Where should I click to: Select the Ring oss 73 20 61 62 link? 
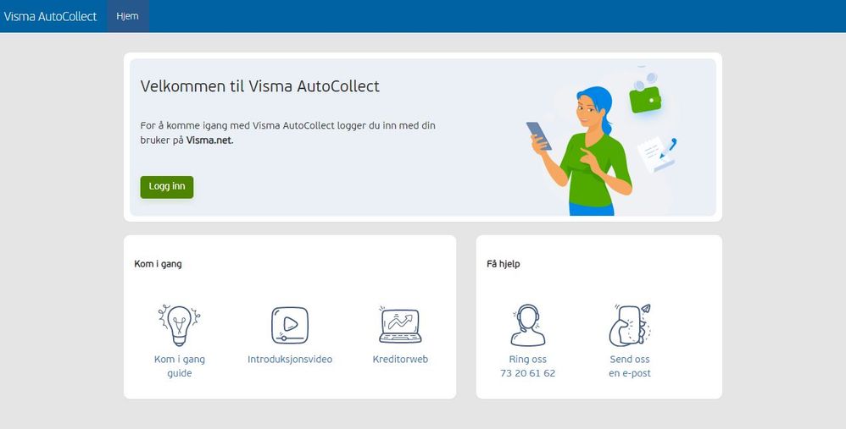tap(527, 366)
